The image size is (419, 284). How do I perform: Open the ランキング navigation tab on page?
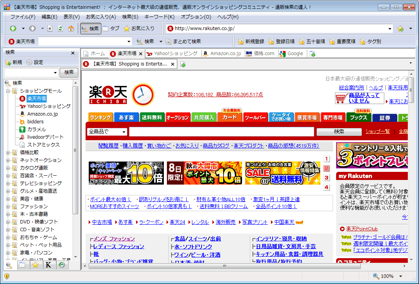click(100, 118)
